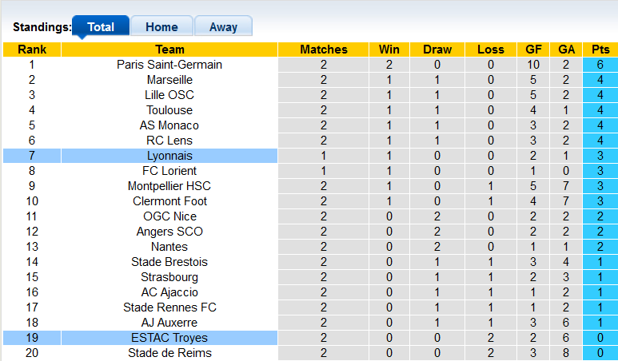Open AS Monaco team page

(169, 125)
